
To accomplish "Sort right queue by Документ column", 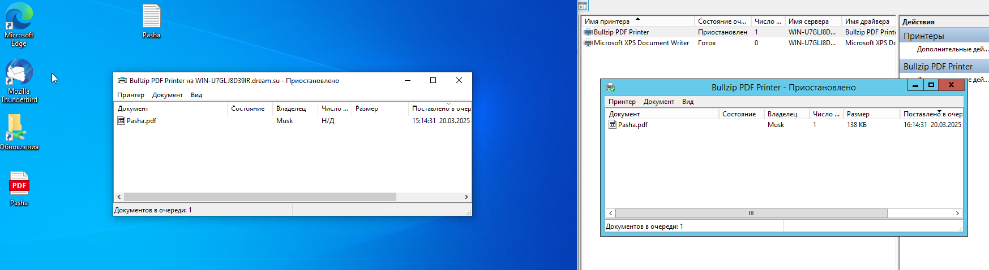I will (662, 114).
